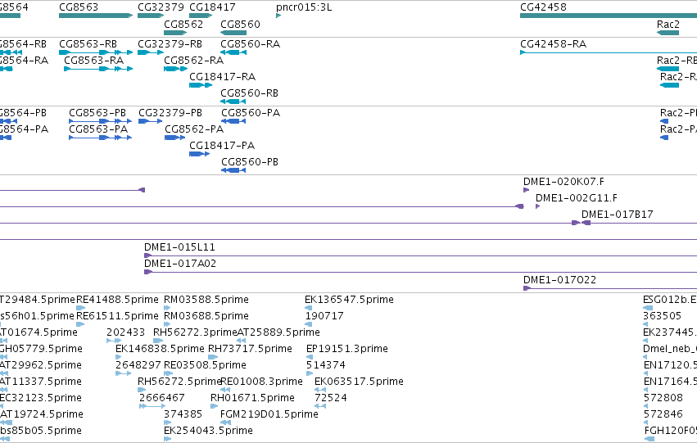Click the RE61511.5prime EST label
The width and height of the screenshot is (697, 443).
pos(117,316)
